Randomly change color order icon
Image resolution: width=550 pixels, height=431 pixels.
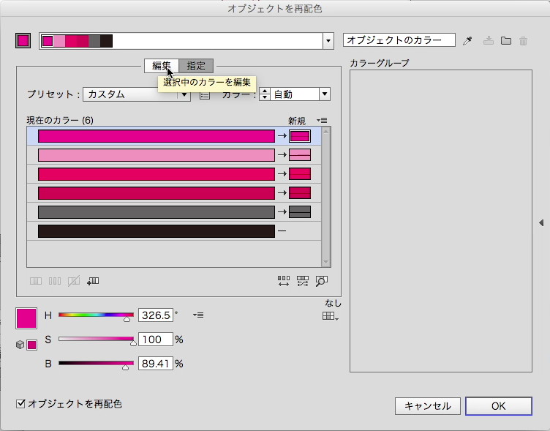284,281
